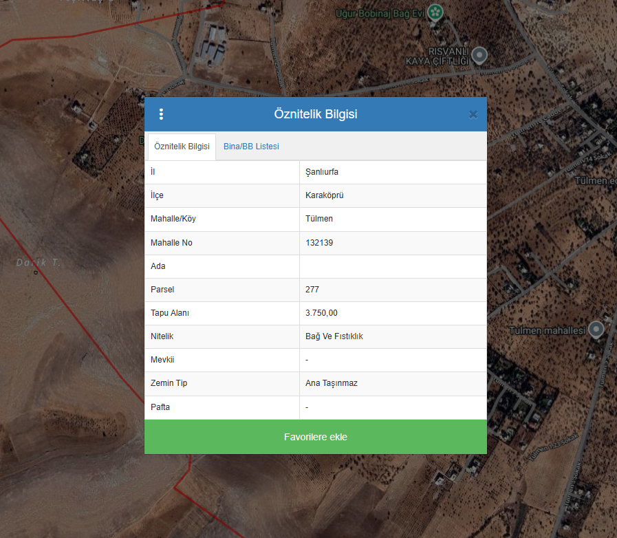Open the three-dot options menu
Viewport: 617px width, 538px height.
pyautogui.click(x=161, y=114)
